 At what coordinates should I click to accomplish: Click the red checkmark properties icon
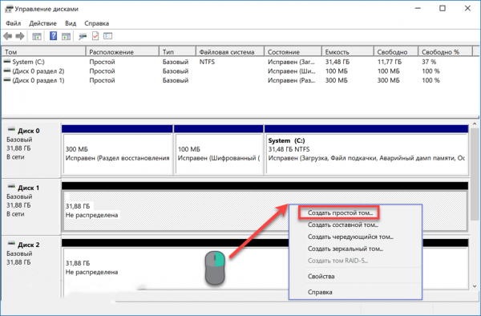click(95, 36)
